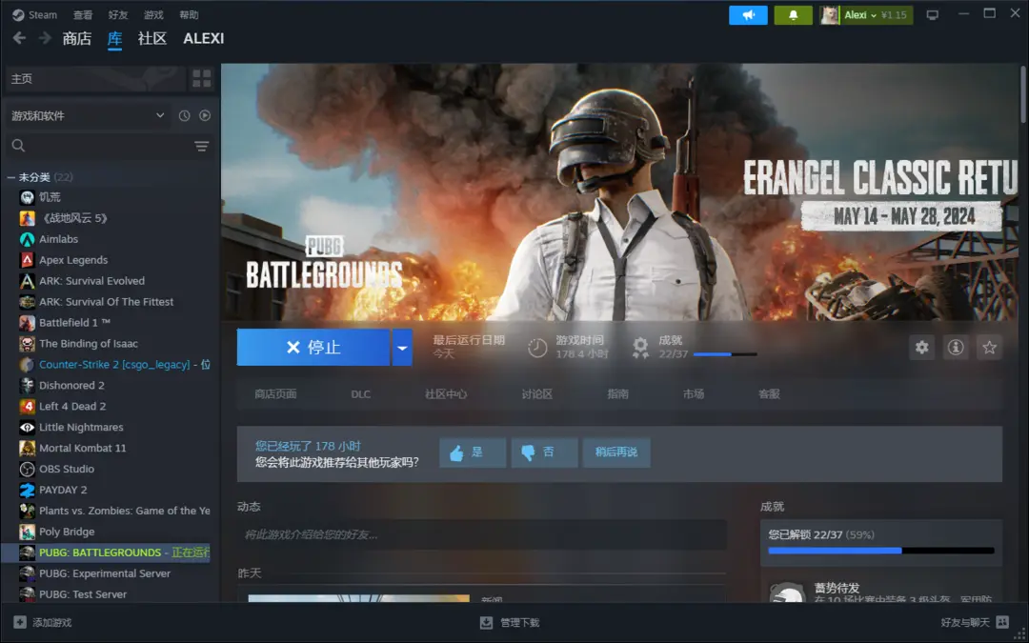Show PUBG game info icon
This screenshot has width=1029, height=643.
coord(956,347)
